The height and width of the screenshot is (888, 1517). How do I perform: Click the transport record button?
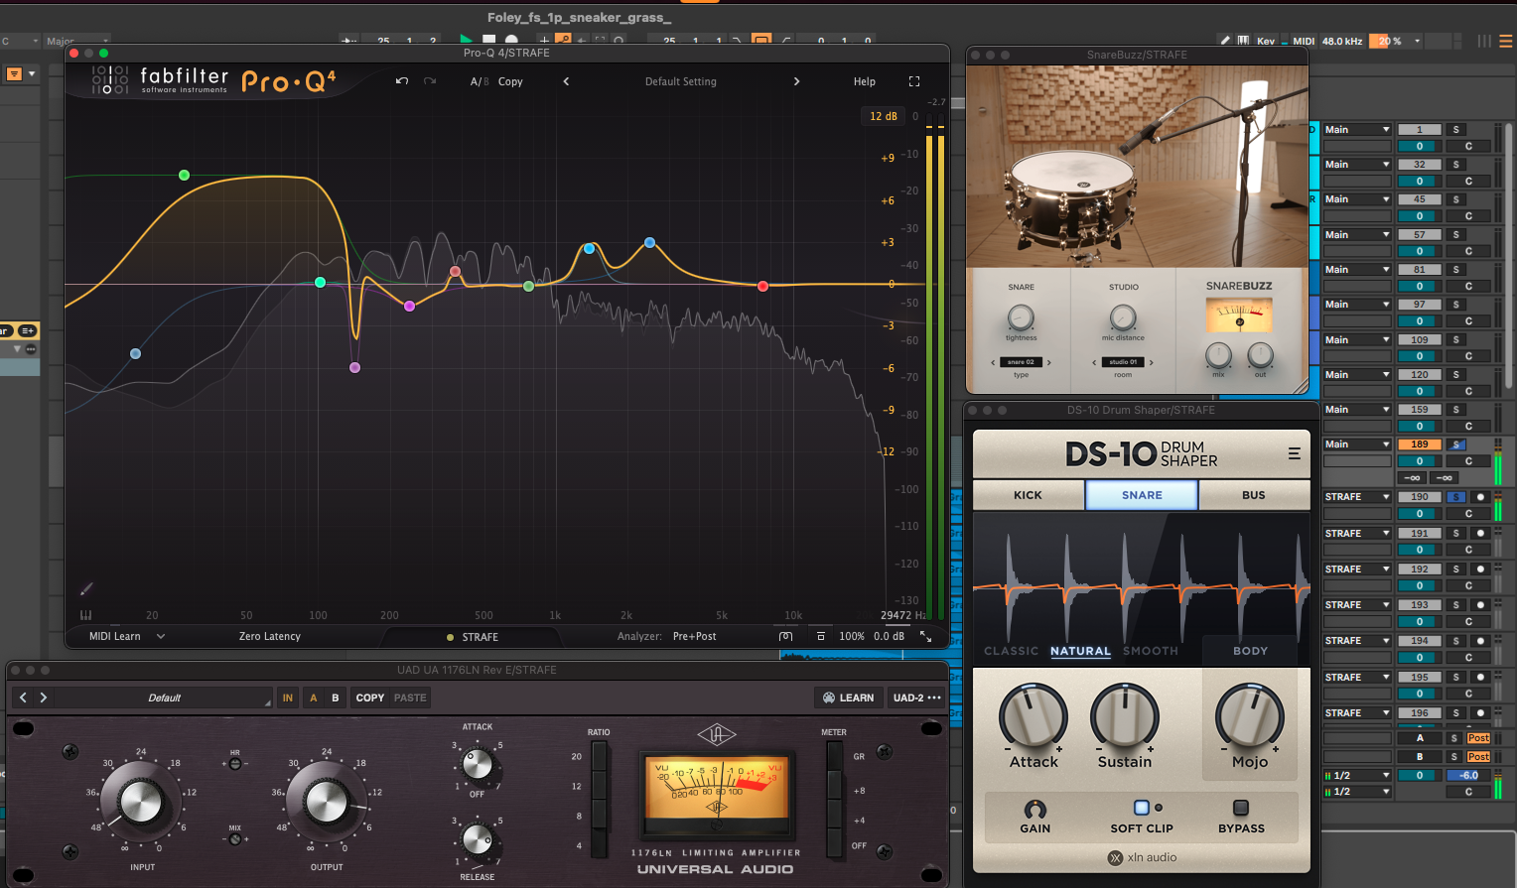(x=512, y=41)
